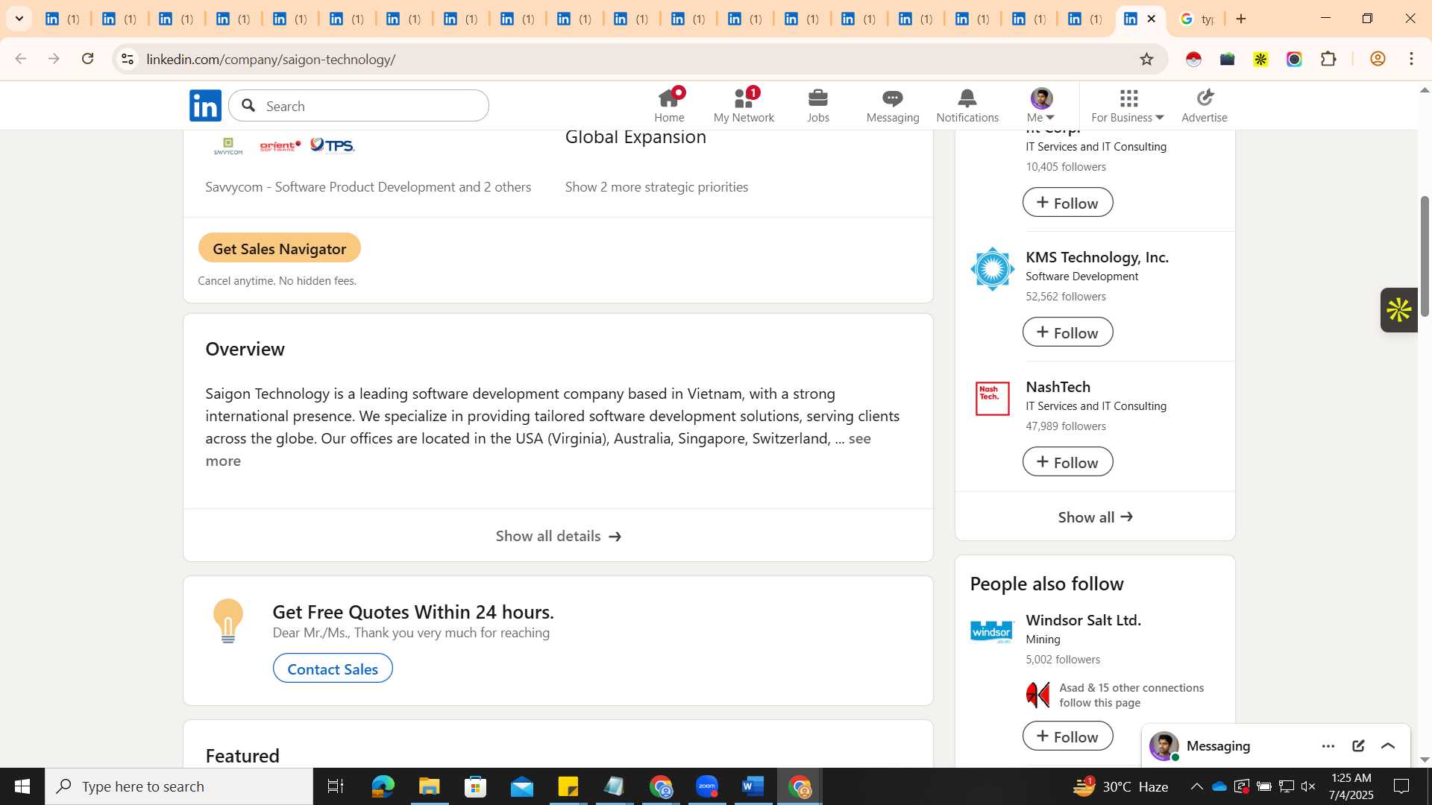Reload the page

tap(87, 59)
